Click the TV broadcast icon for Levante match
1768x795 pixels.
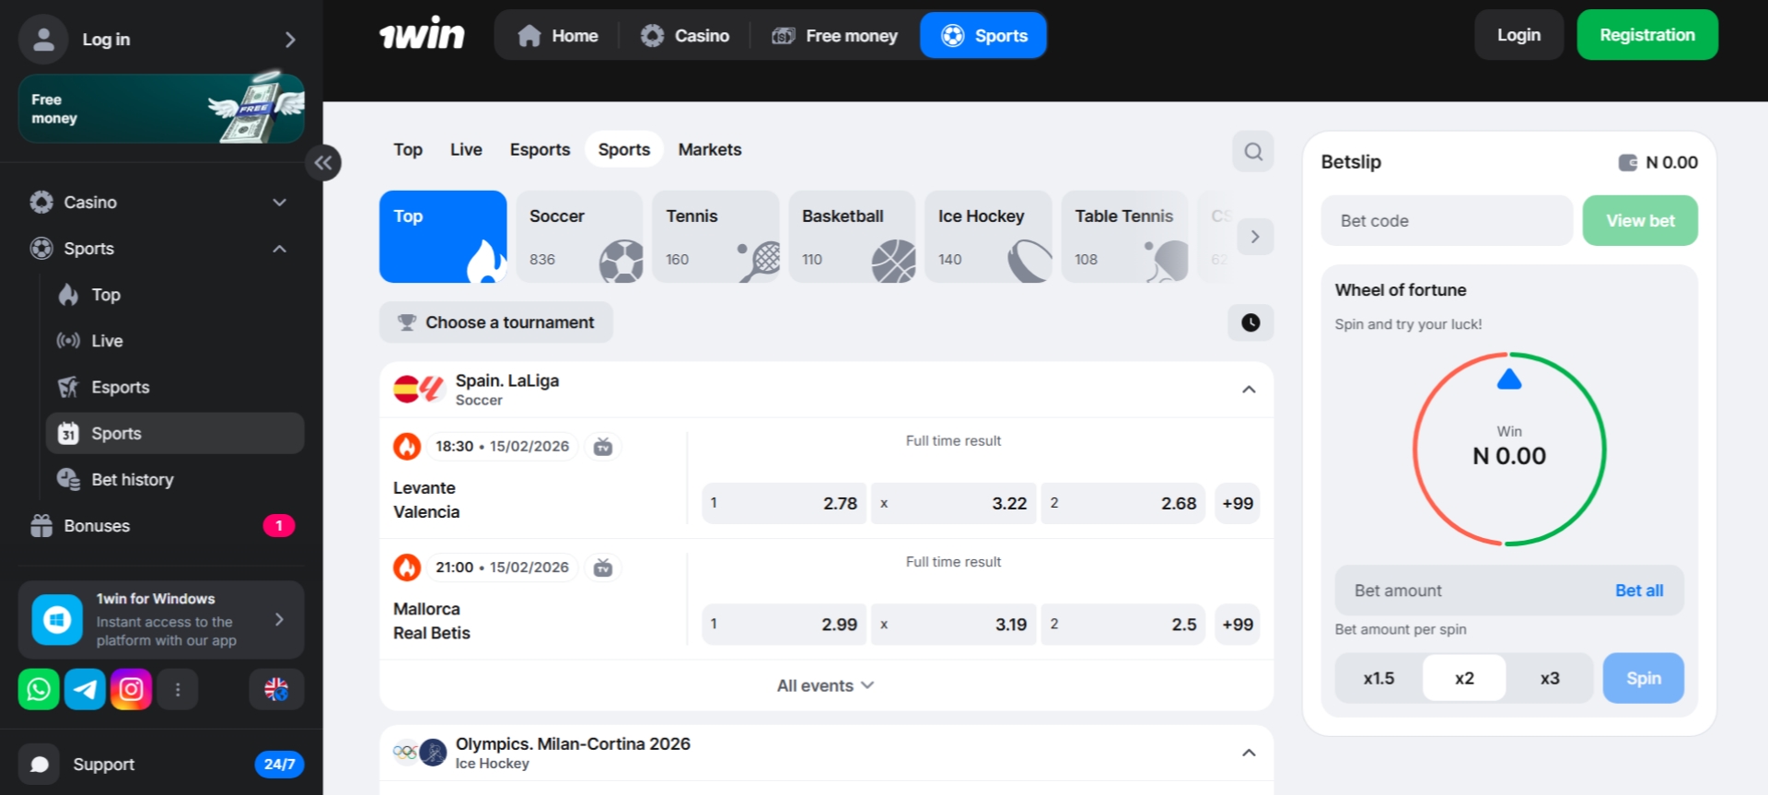(603, 447)
